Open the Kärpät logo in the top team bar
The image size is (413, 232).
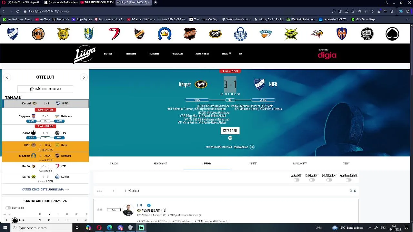click(215, 34)
